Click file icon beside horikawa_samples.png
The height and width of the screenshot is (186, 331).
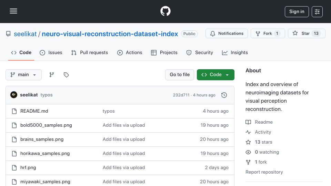pos(14,154)
